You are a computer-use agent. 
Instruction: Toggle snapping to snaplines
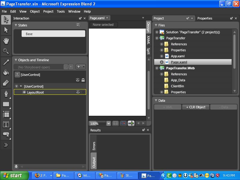[x=131, y=123]
